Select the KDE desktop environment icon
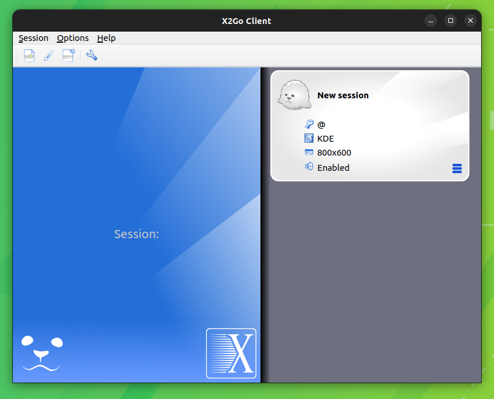 tap(309, 138)
